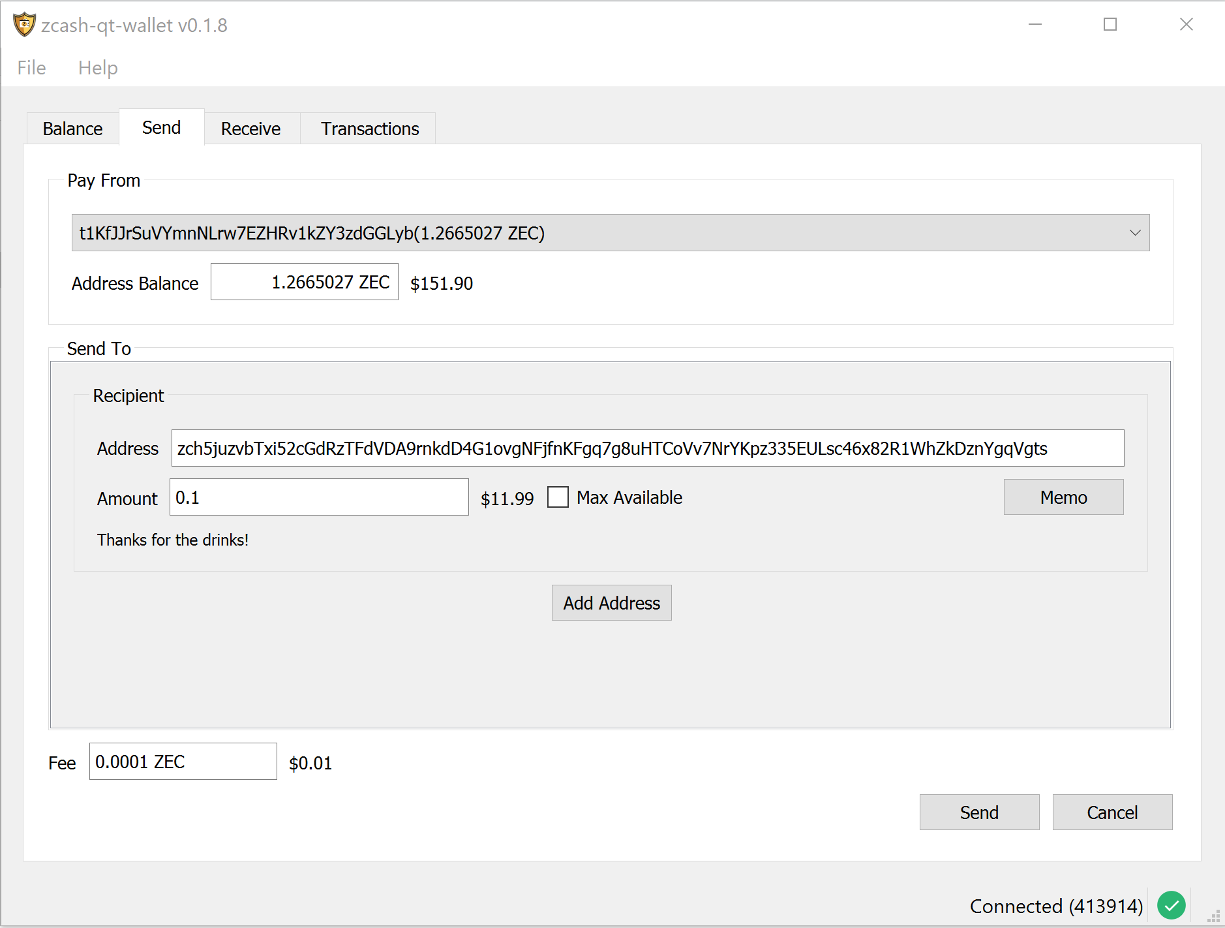The width and height of the screenshot is (1225, 928).
Task: Open the Help menu
Action: 98,68
